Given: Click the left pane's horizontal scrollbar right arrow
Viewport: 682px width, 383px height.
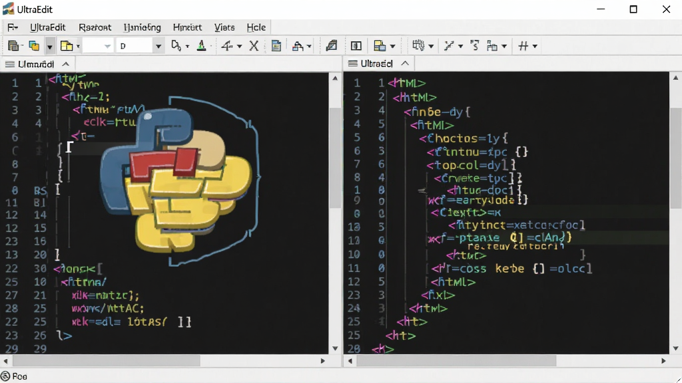Looking at the screenshot, I should coord(323,360).
